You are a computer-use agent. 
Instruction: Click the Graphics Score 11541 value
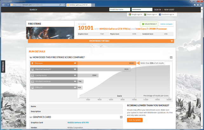pos(102,34)
